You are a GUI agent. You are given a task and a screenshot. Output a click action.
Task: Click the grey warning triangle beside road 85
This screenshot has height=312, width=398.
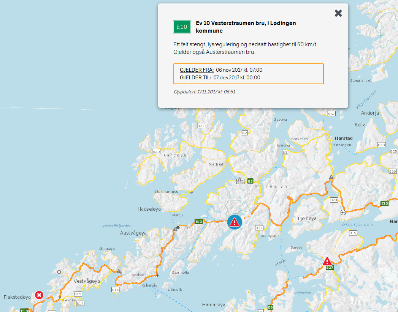click(x=239, y=180)
